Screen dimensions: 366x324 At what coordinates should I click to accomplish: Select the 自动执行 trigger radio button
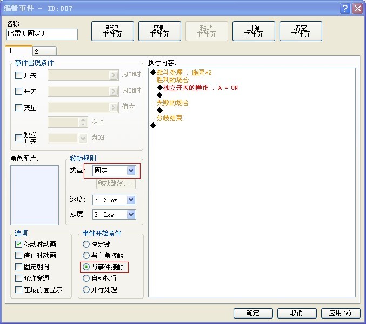(86, 278)
